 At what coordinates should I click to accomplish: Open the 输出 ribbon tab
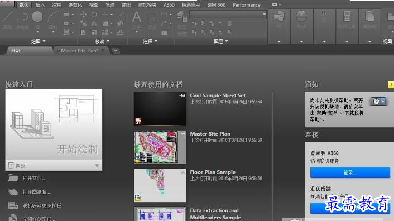pos(126,5)
